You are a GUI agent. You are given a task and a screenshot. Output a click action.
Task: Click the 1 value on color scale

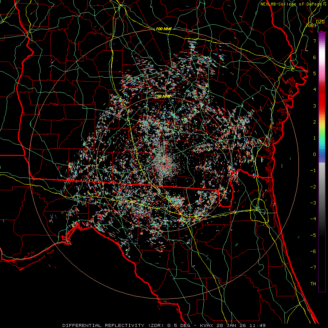click(x=315, y=138)
